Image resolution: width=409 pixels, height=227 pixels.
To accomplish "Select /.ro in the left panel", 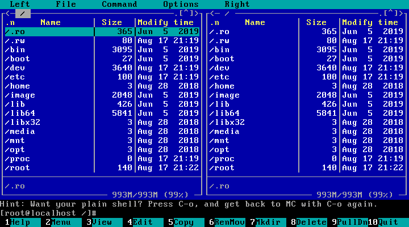I will point(102,32).
